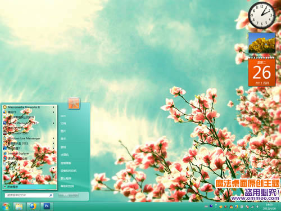This screenshot has width=281, height=211.
Task: Expand Windows Live Messenger jump list arrow
Action: click(x=53, y=138)
